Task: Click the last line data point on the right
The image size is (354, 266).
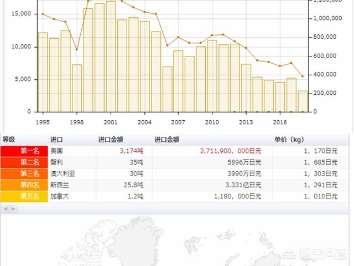Action: pos(303,76)
